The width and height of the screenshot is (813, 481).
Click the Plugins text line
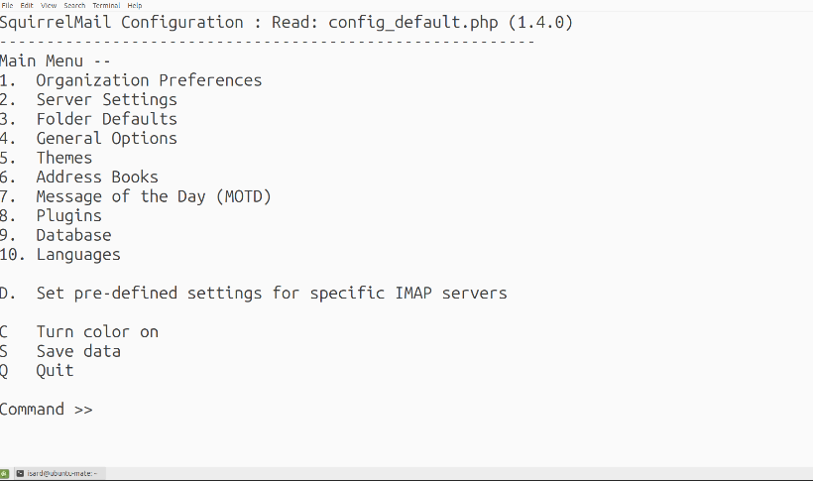pyautogui.click(x=51, y=216)
